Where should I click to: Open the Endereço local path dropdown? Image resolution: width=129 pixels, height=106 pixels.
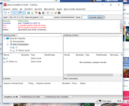coord(61,35)
